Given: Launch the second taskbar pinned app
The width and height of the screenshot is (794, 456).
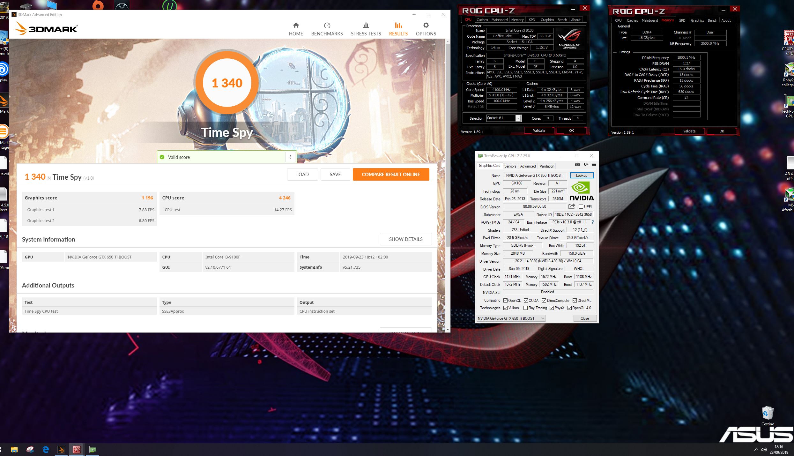Looking at the screenshot, I should point(30,450).
